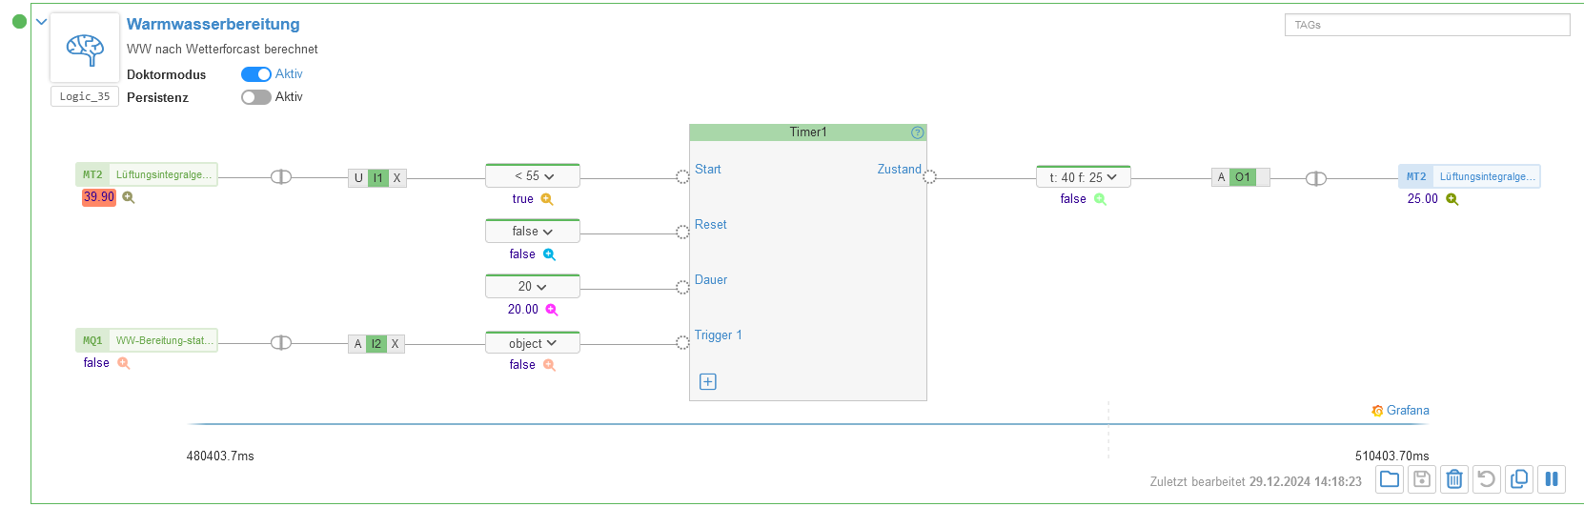Open the 'object' converter dropdown
This screenshot has width=1584, height=507.
(x=533, y=343)
